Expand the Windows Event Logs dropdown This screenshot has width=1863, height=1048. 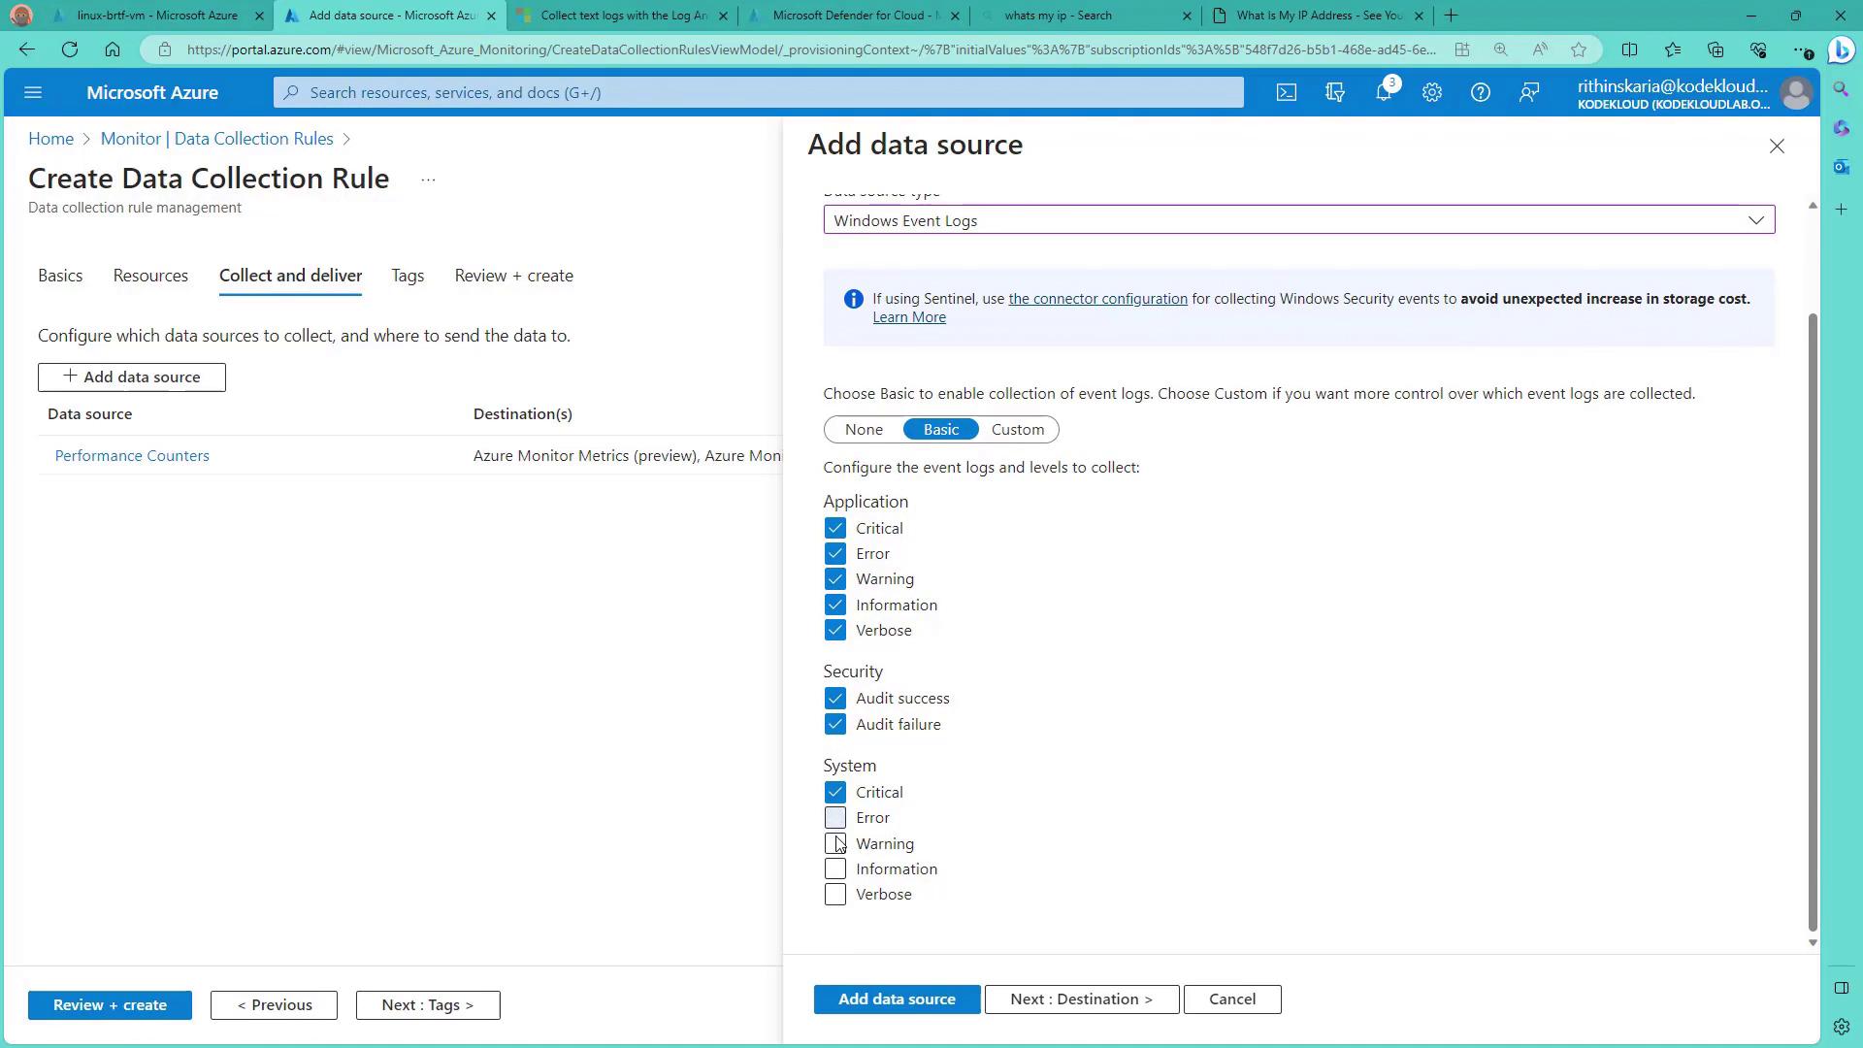click(1298, 220)
